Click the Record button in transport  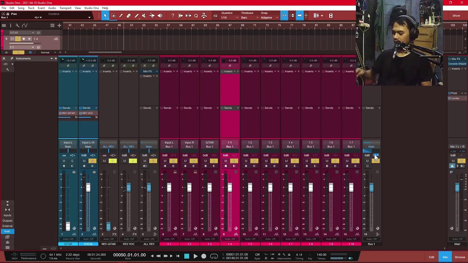coord(204,256)
